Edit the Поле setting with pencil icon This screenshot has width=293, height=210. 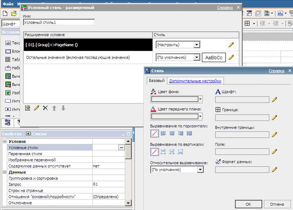275,152
